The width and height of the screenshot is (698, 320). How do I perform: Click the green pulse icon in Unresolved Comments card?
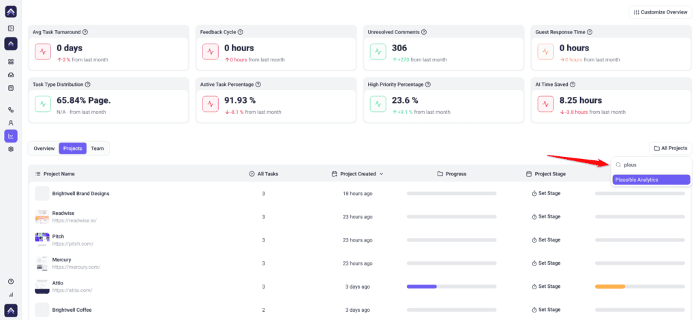coord(378,52)
